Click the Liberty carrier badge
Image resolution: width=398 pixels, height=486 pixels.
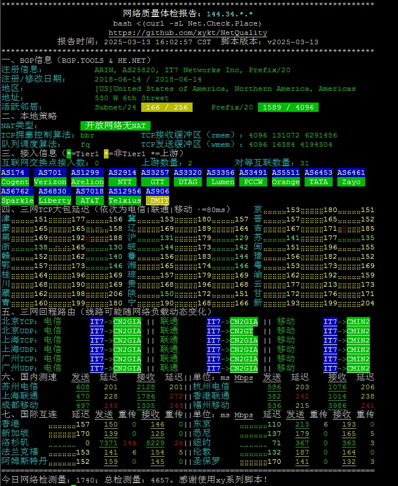click(55, 200)
